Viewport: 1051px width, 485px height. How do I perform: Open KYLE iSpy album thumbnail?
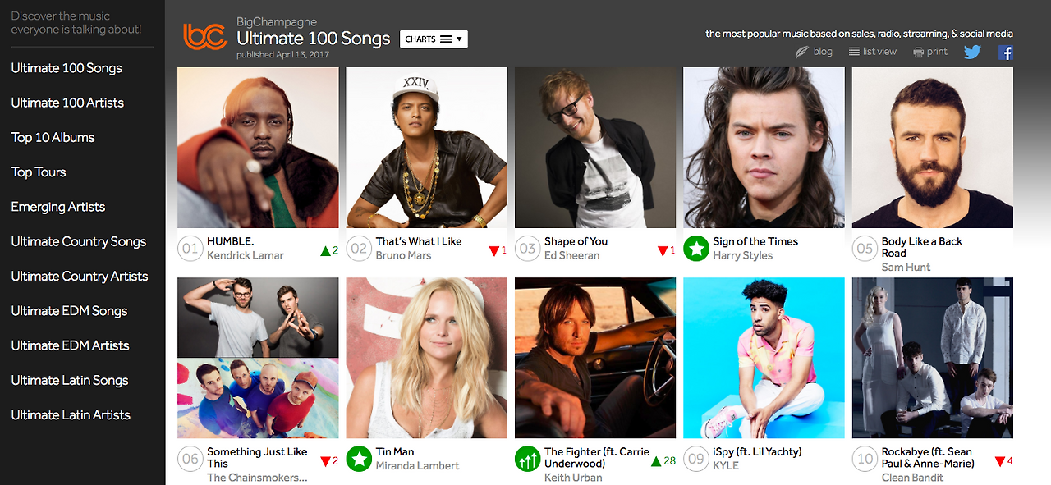pos(764,358)
